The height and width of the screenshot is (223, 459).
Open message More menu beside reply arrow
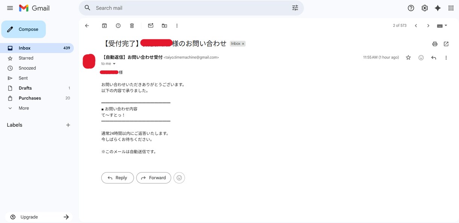[x=446, y=58]
